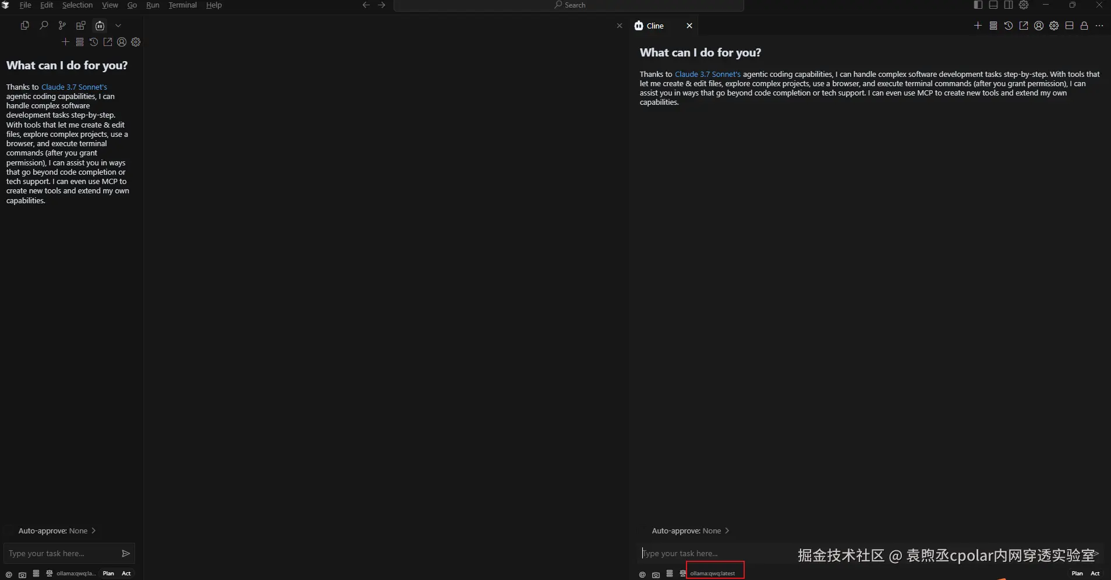Open ollama:qwq:latest model selector in Cline tab
The image size is (1111, 580).
[x=713, y=574]
